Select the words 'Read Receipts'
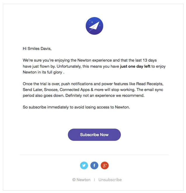 click(x=150, y=84)
